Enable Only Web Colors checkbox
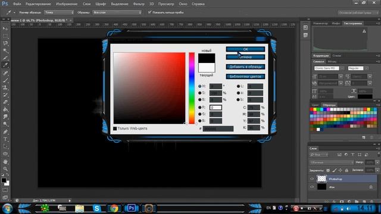381x214 pixels. (115, 128)
